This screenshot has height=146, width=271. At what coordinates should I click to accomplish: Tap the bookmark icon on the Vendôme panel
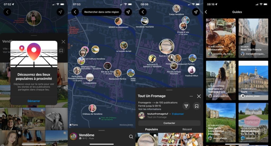pyautogui.click(x=61, y=51)
